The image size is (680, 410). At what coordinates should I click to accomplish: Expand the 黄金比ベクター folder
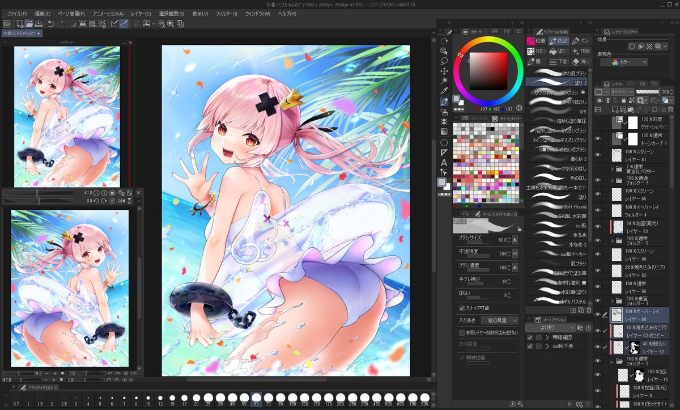(x=612, y=169)
